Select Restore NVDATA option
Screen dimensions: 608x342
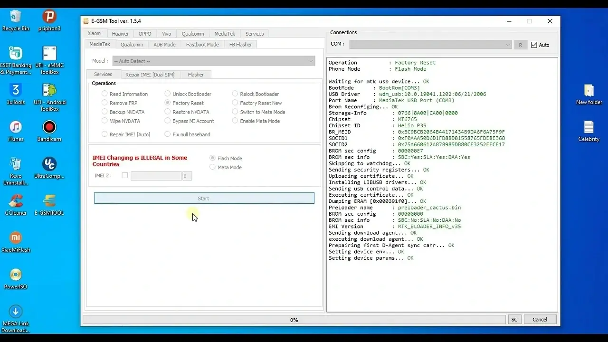point(187,112)
